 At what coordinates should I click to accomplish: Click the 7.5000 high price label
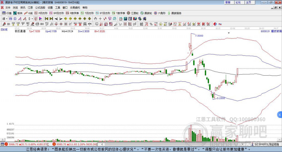(x=199, y=36)
